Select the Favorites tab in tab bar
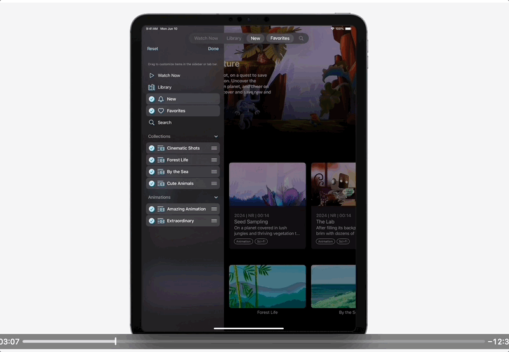 click(280, 38)
